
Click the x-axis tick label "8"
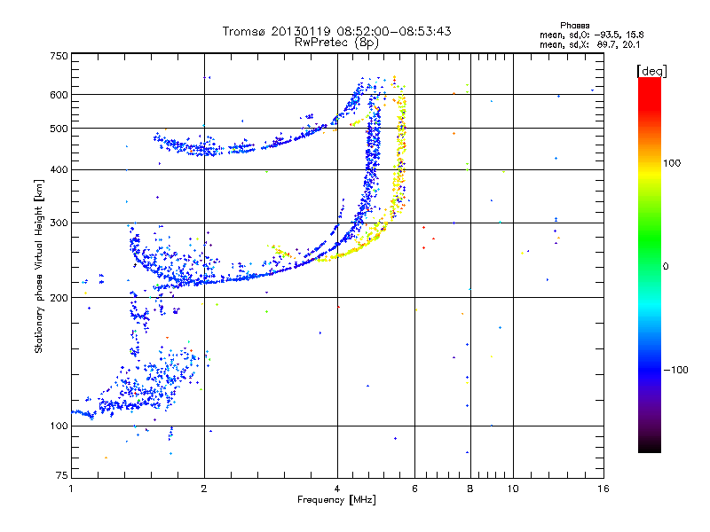click(x=470, y=489)
